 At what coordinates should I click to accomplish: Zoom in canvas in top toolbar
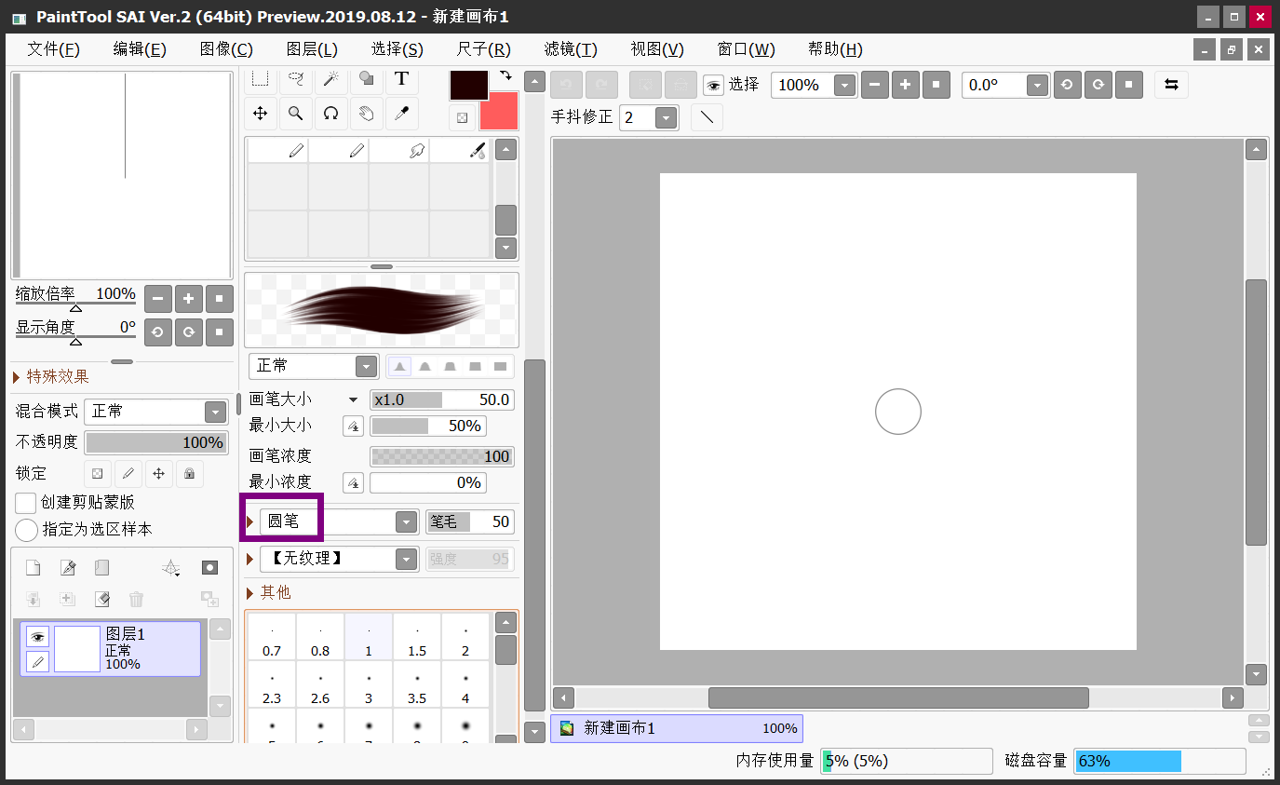point(905,85)
